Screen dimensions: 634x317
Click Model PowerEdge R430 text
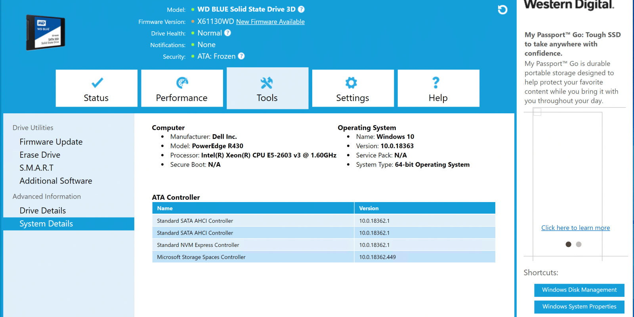[207, 146]
